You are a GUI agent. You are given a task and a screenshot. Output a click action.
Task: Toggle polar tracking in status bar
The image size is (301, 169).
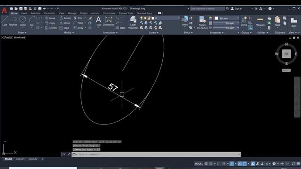point(224,164)
